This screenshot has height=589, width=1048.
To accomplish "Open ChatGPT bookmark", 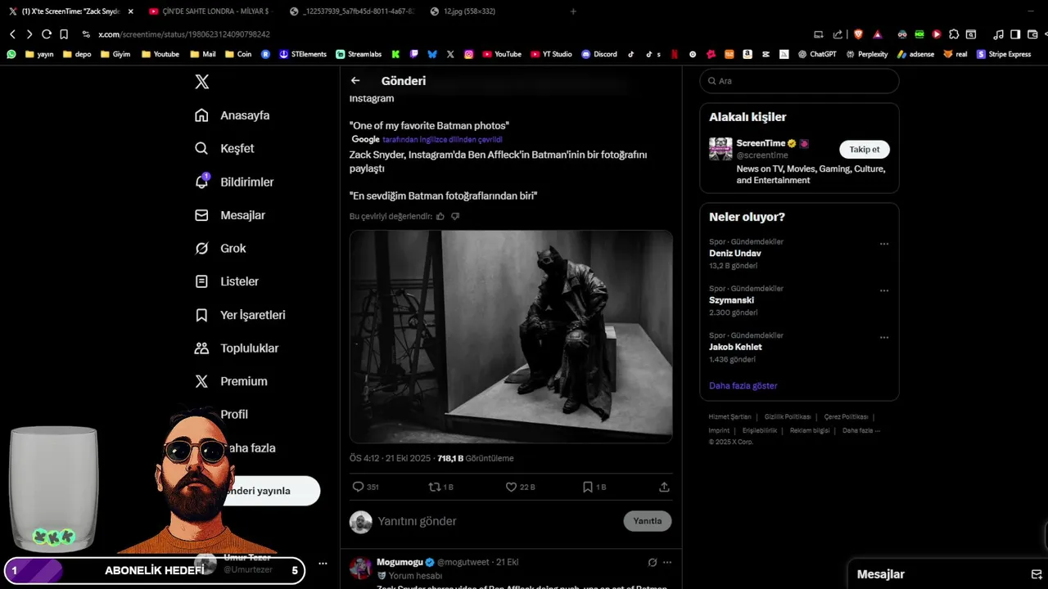I will pyautogui.click(x=817, y=54).
